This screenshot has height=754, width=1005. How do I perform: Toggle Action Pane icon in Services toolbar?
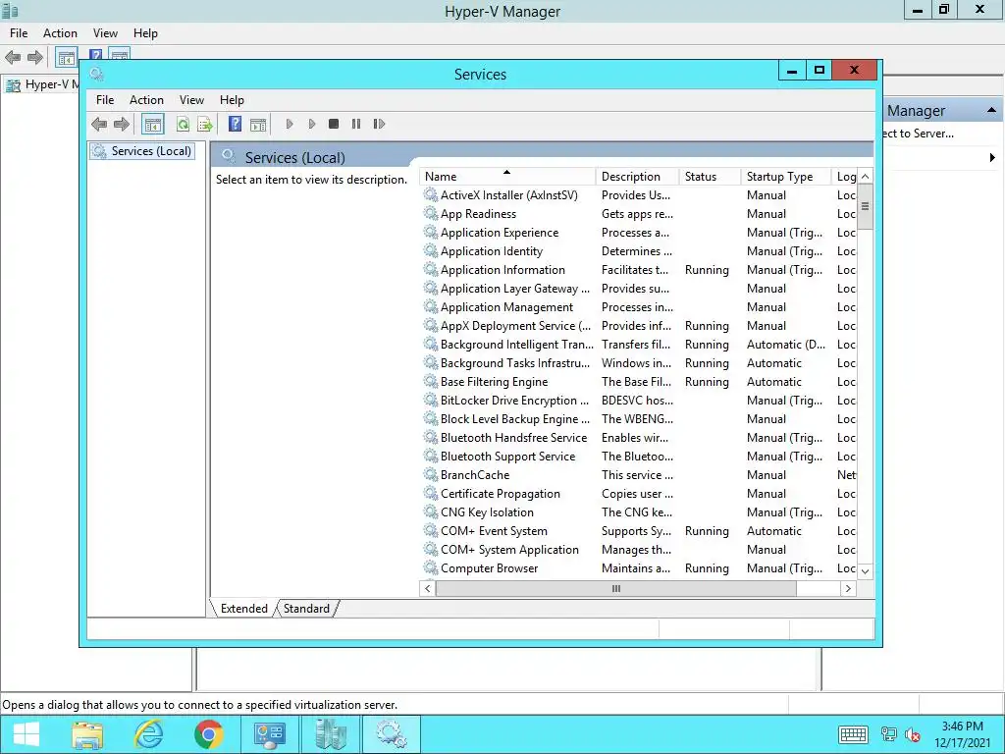(258, 125)
